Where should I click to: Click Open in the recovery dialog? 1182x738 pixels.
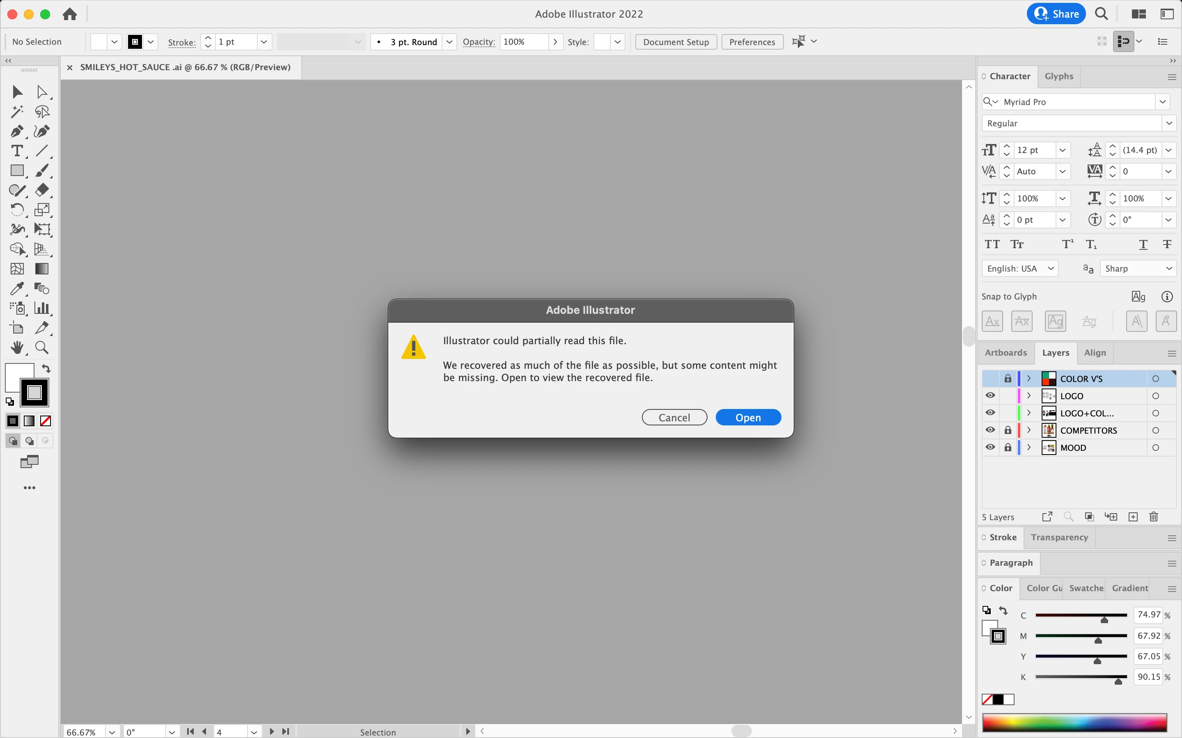[x=747, y=417]
